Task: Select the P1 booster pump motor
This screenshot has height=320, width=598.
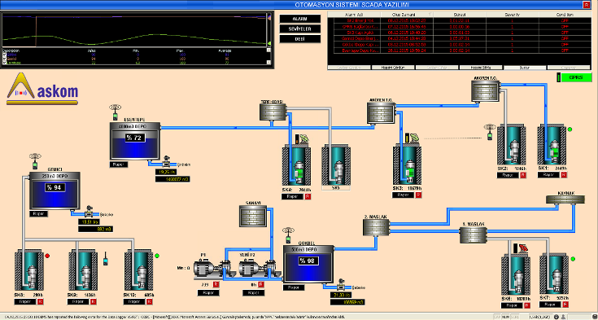Action: [x=207, y=268]
